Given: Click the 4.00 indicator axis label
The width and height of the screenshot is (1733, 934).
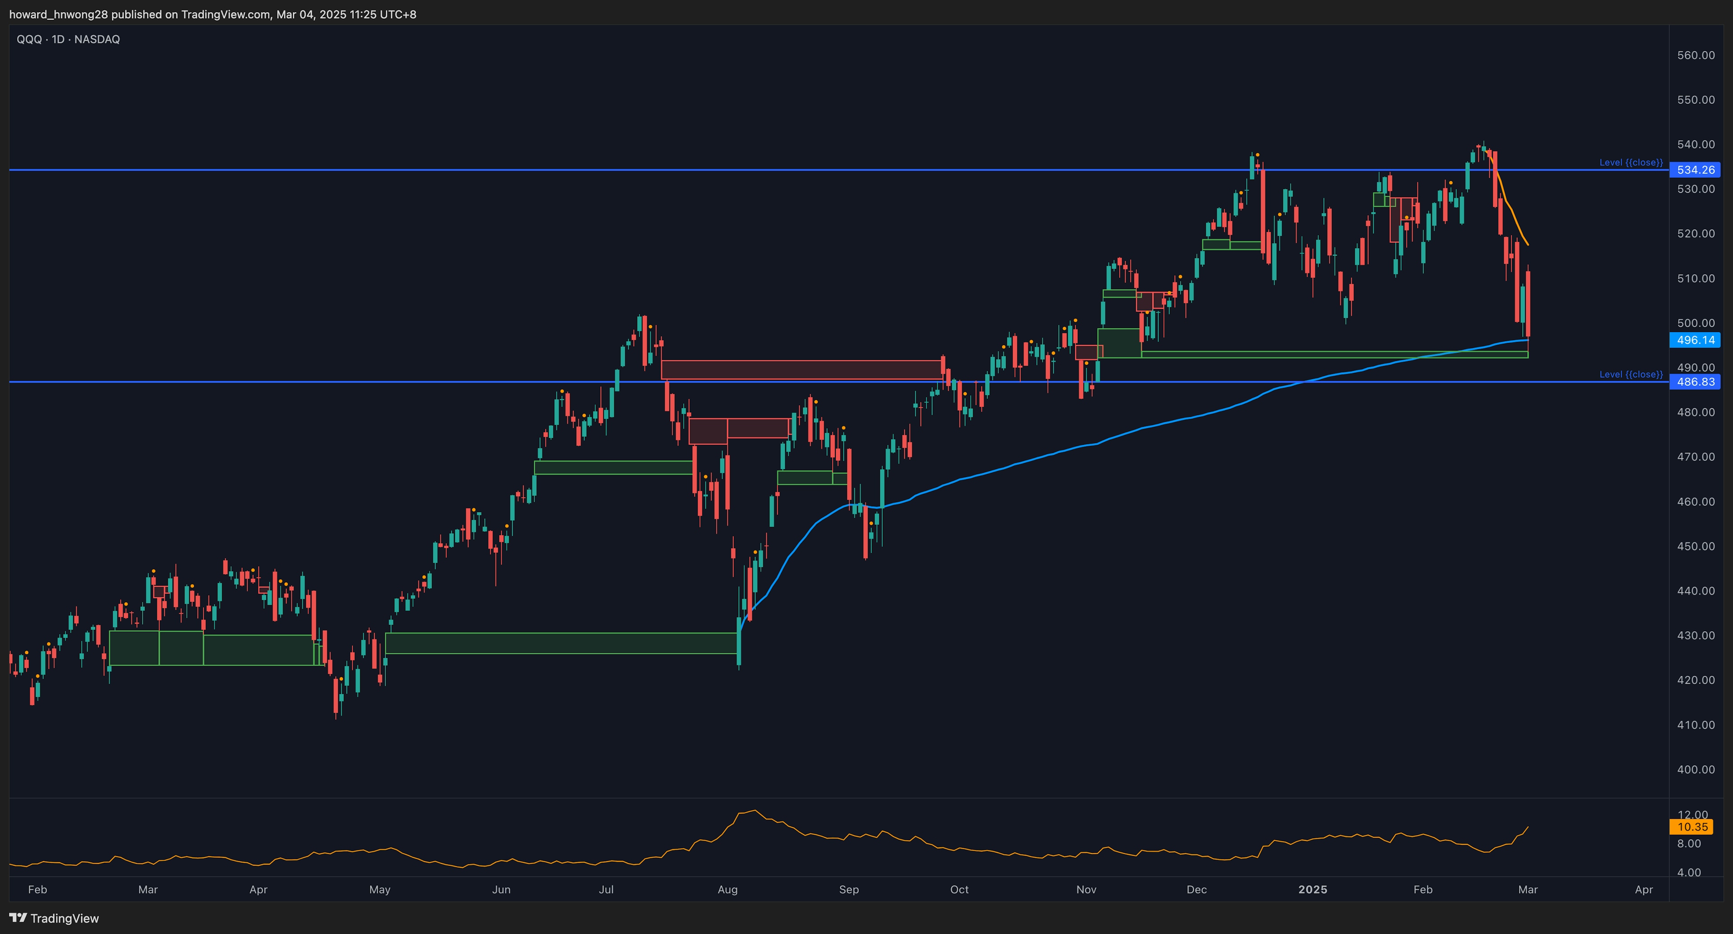Looking at the screenshot, I should (1689, 872).
